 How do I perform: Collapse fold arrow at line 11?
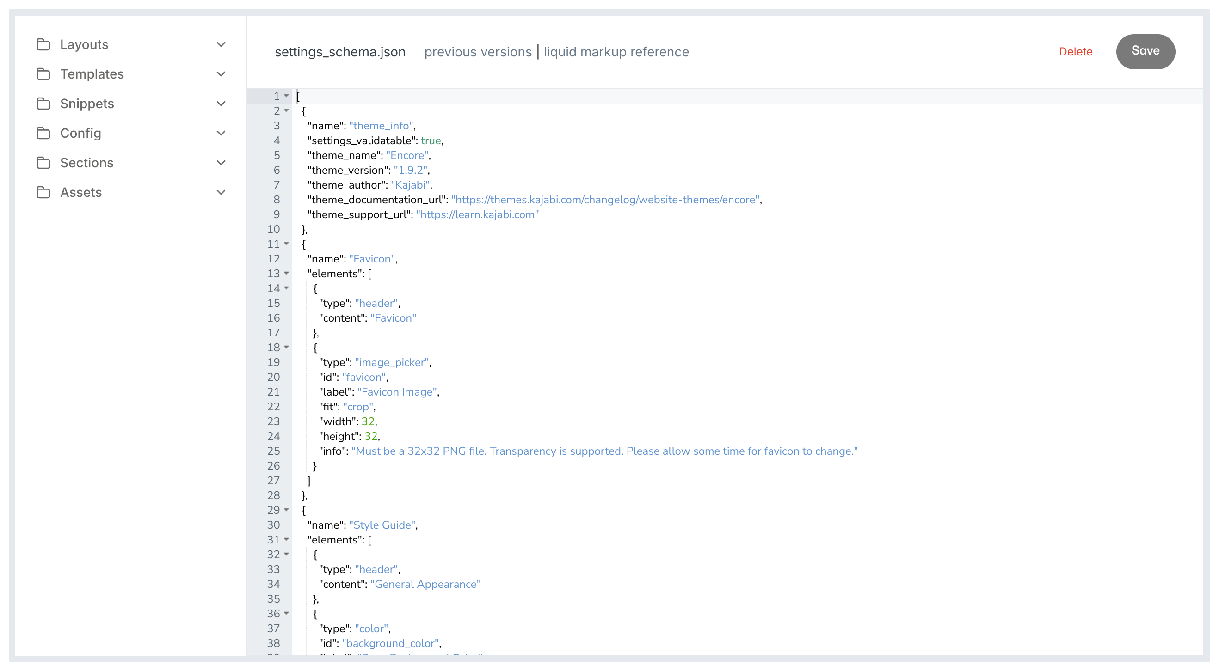pos(286,244)
